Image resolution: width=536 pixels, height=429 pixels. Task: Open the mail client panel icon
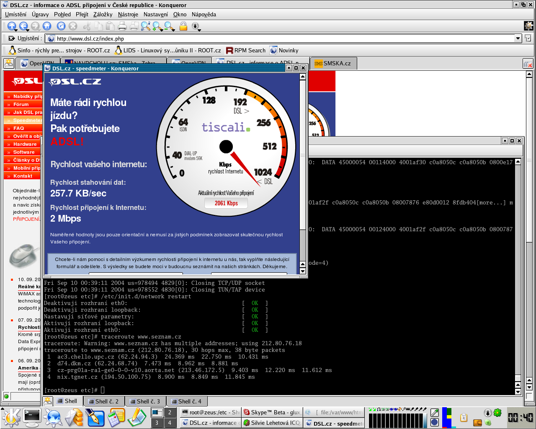74,417
